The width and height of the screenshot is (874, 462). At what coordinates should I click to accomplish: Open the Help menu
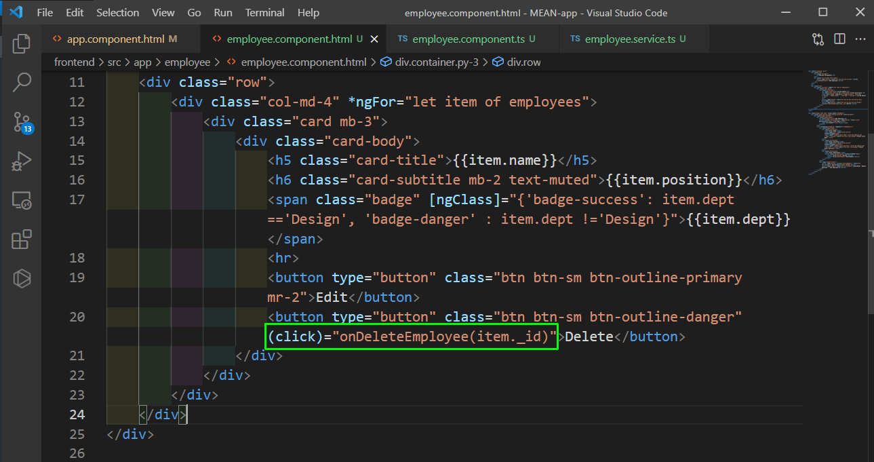coord(308,13)
